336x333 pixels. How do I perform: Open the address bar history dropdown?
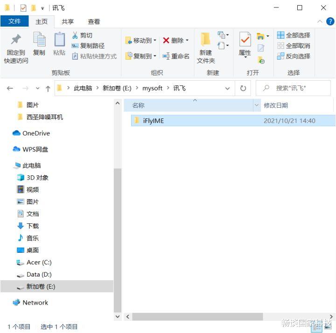click(228, 88)
